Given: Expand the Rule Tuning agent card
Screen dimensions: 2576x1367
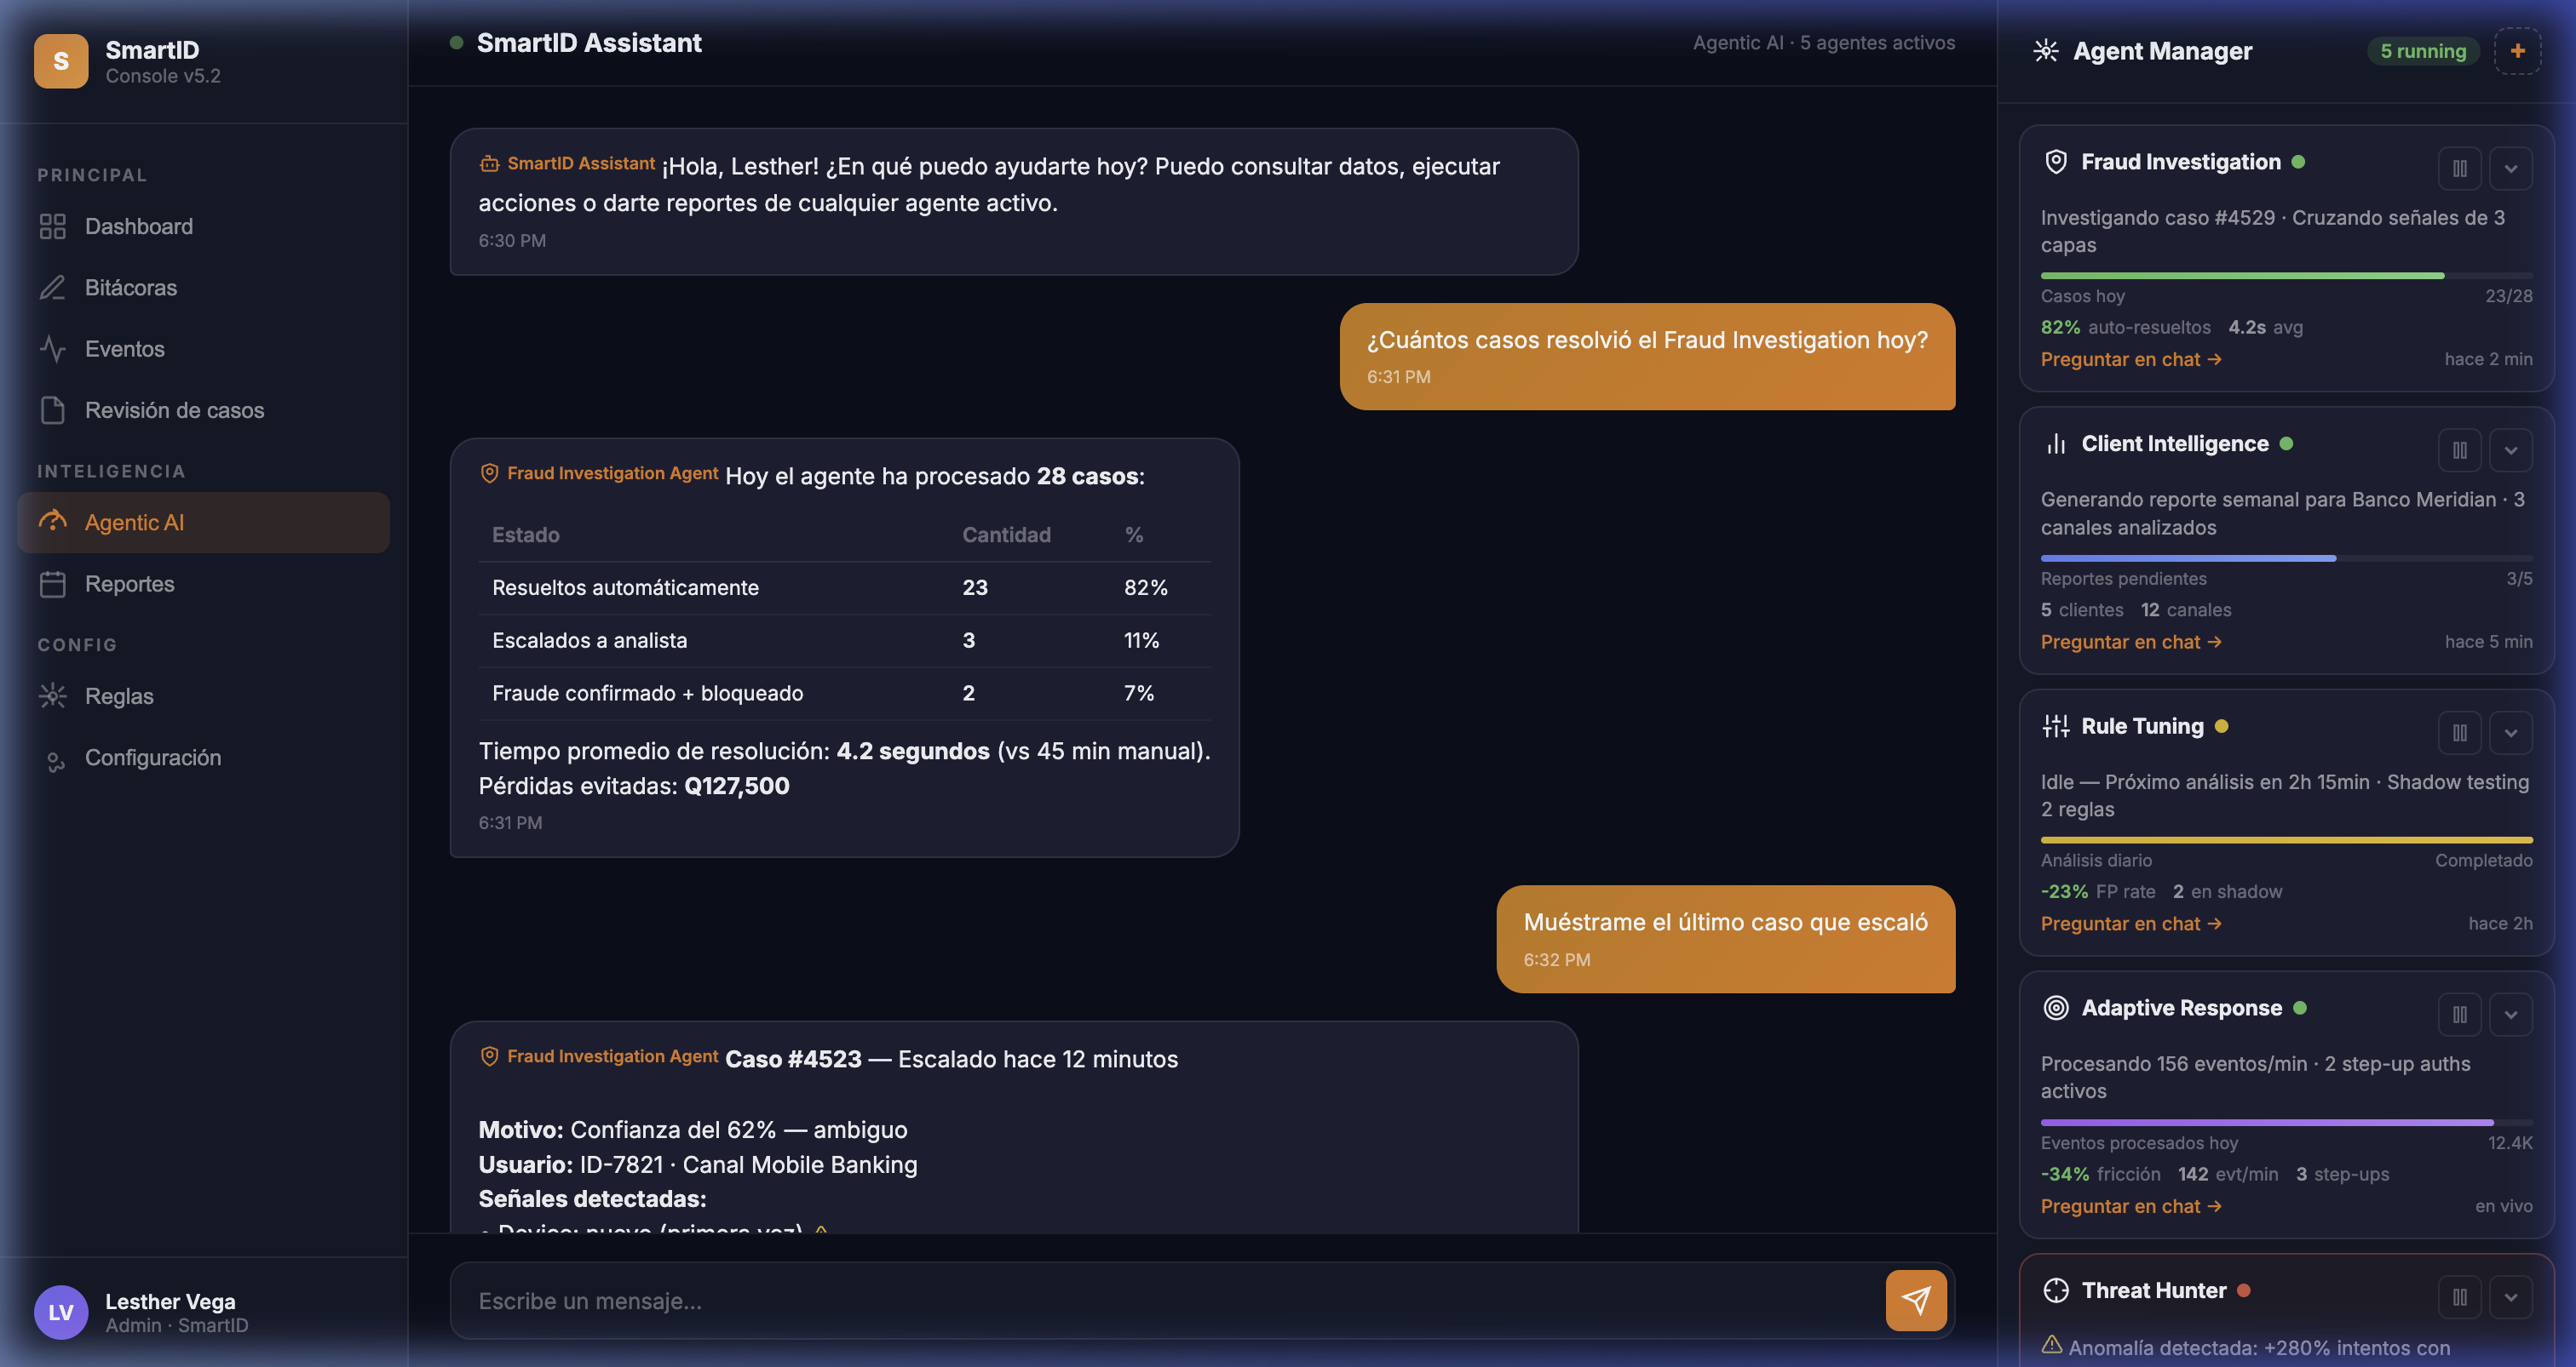Looking at the screenshot, I should pyautogui.click(x=2511, y=733).
